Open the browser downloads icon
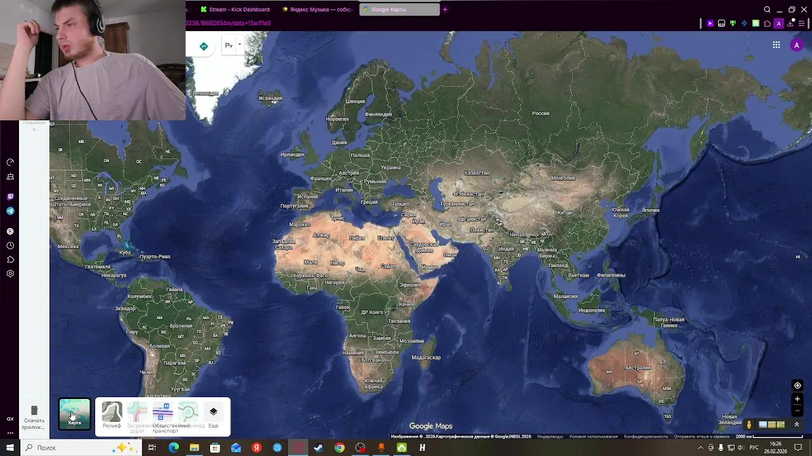812x456 pixels. coord(790,23)
